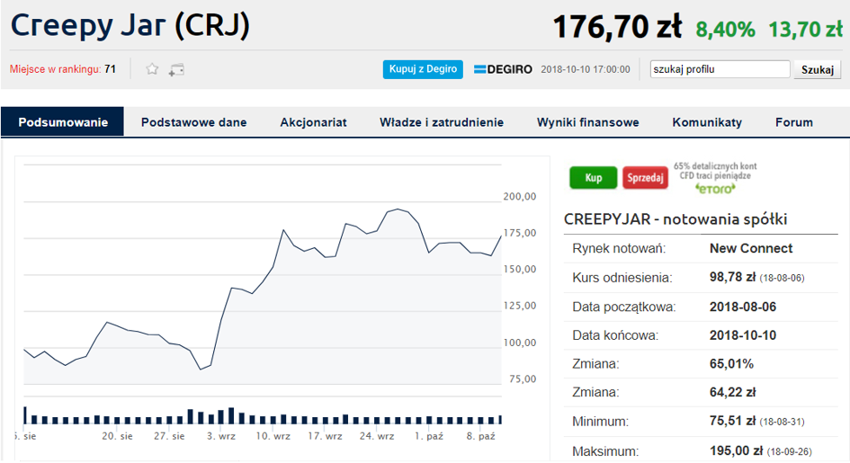Click the Miejsce w rankingu label
The height and width of the screenshot is (463, 850).
[x=55, y=69]
